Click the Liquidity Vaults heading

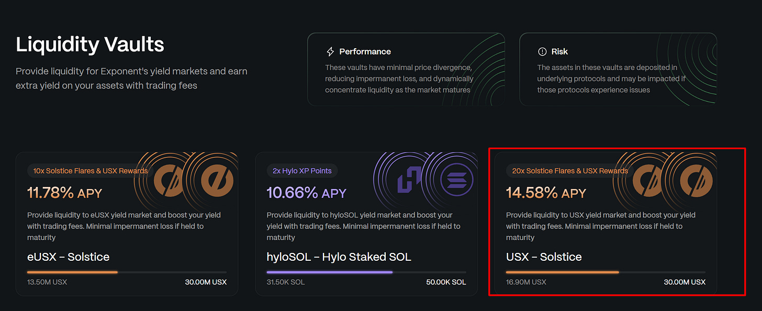click(x=90, y=45)
